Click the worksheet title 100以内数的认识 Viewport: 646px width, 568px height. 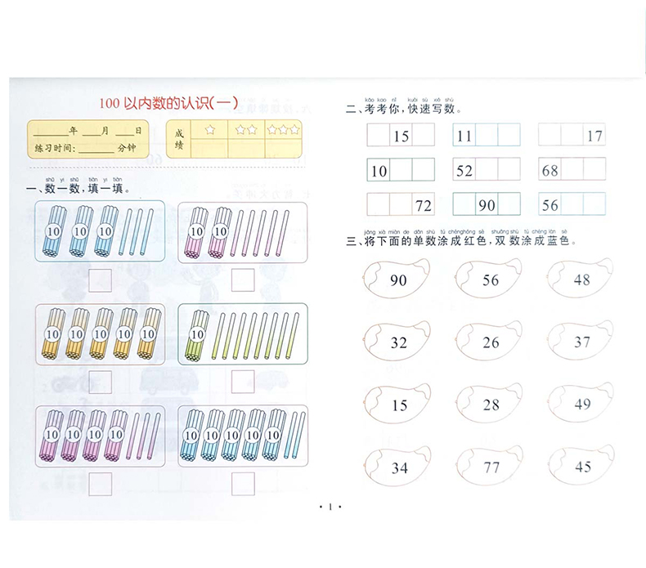click(x=167, y=102)
